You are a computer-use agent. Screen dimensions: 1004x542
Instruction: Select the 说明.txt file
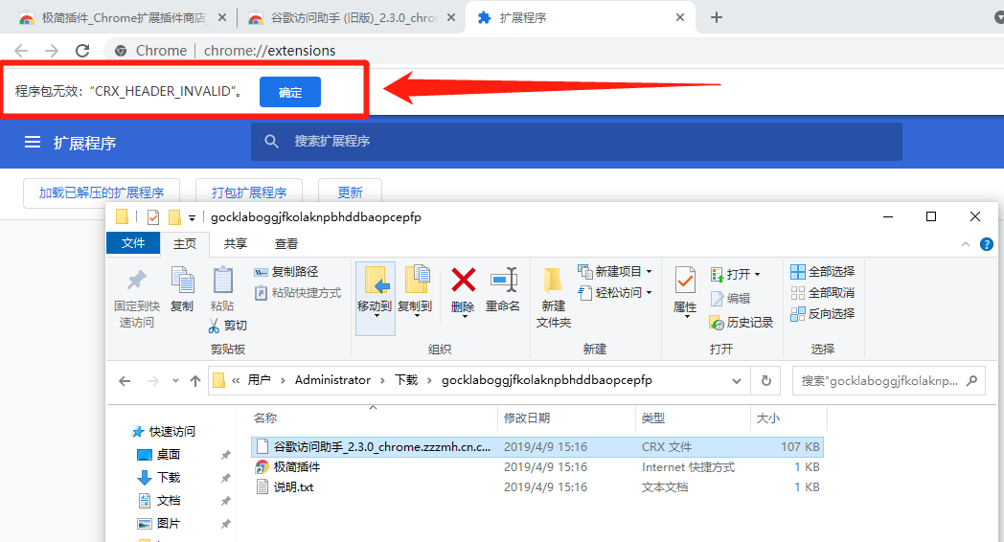pos(293,487)
